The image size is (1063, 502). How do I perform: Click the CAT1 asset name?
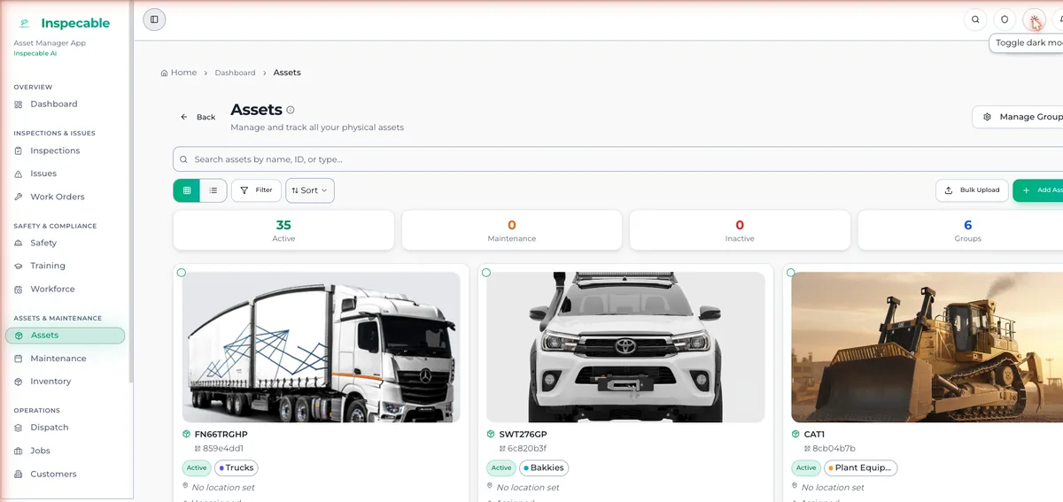814,435
